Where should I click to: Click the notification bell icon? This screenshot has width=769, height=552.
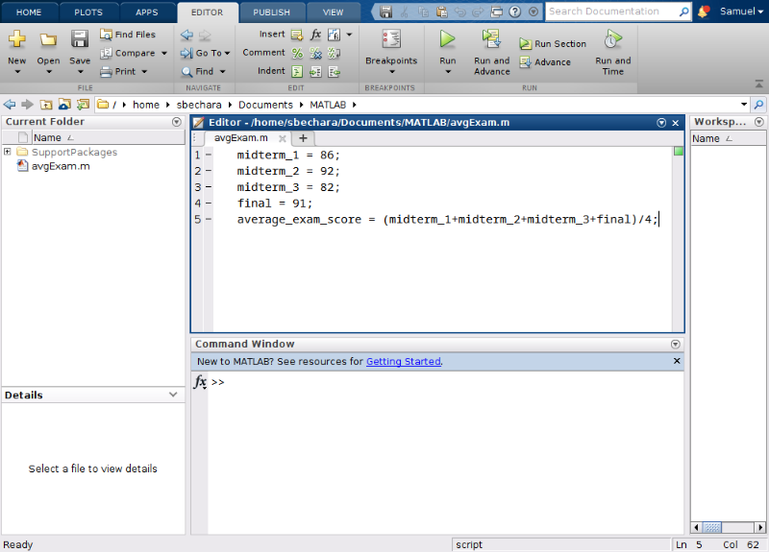click(x=703, y=12)
